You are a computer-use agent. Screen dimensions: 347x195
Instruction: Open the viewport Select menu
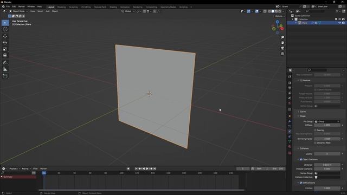(40, 11)
